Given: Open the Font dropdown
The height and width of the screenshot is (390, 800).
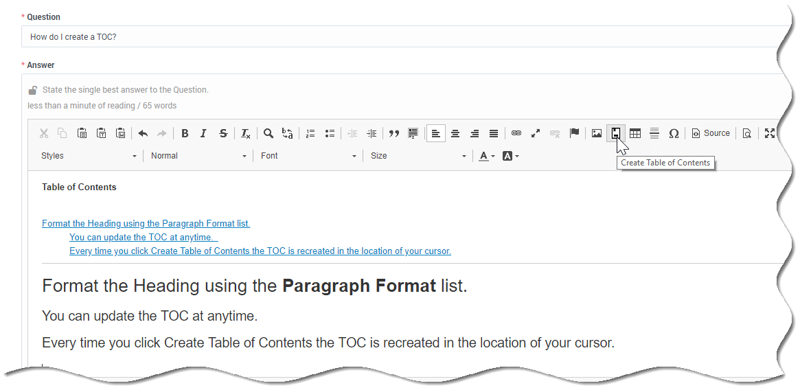Looking at the screenshot, I should click(308, 156).
